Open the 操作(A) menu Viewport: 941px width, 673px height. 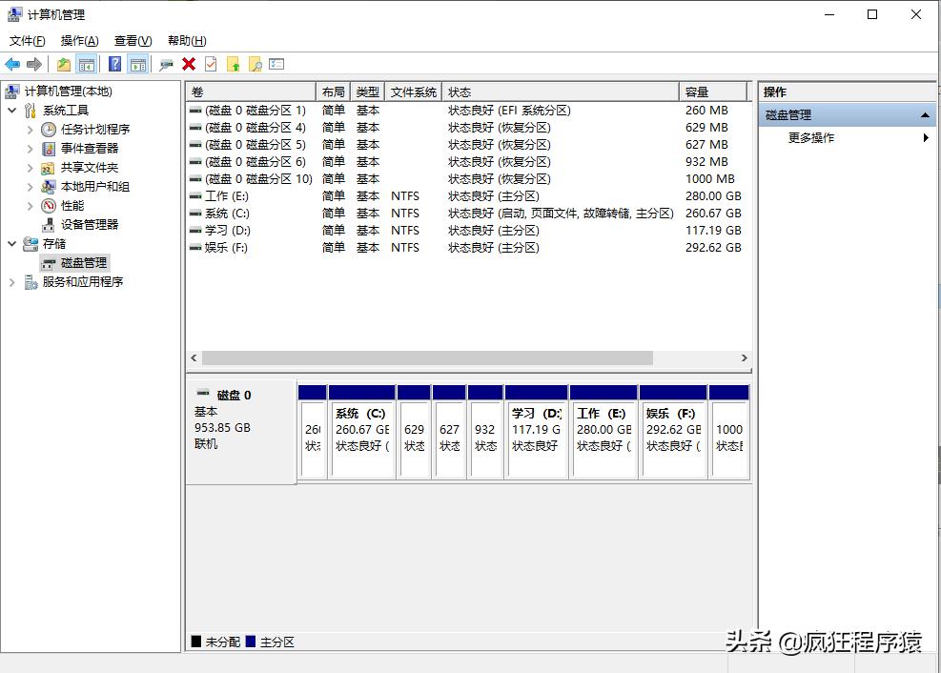[x=78, y=40]
